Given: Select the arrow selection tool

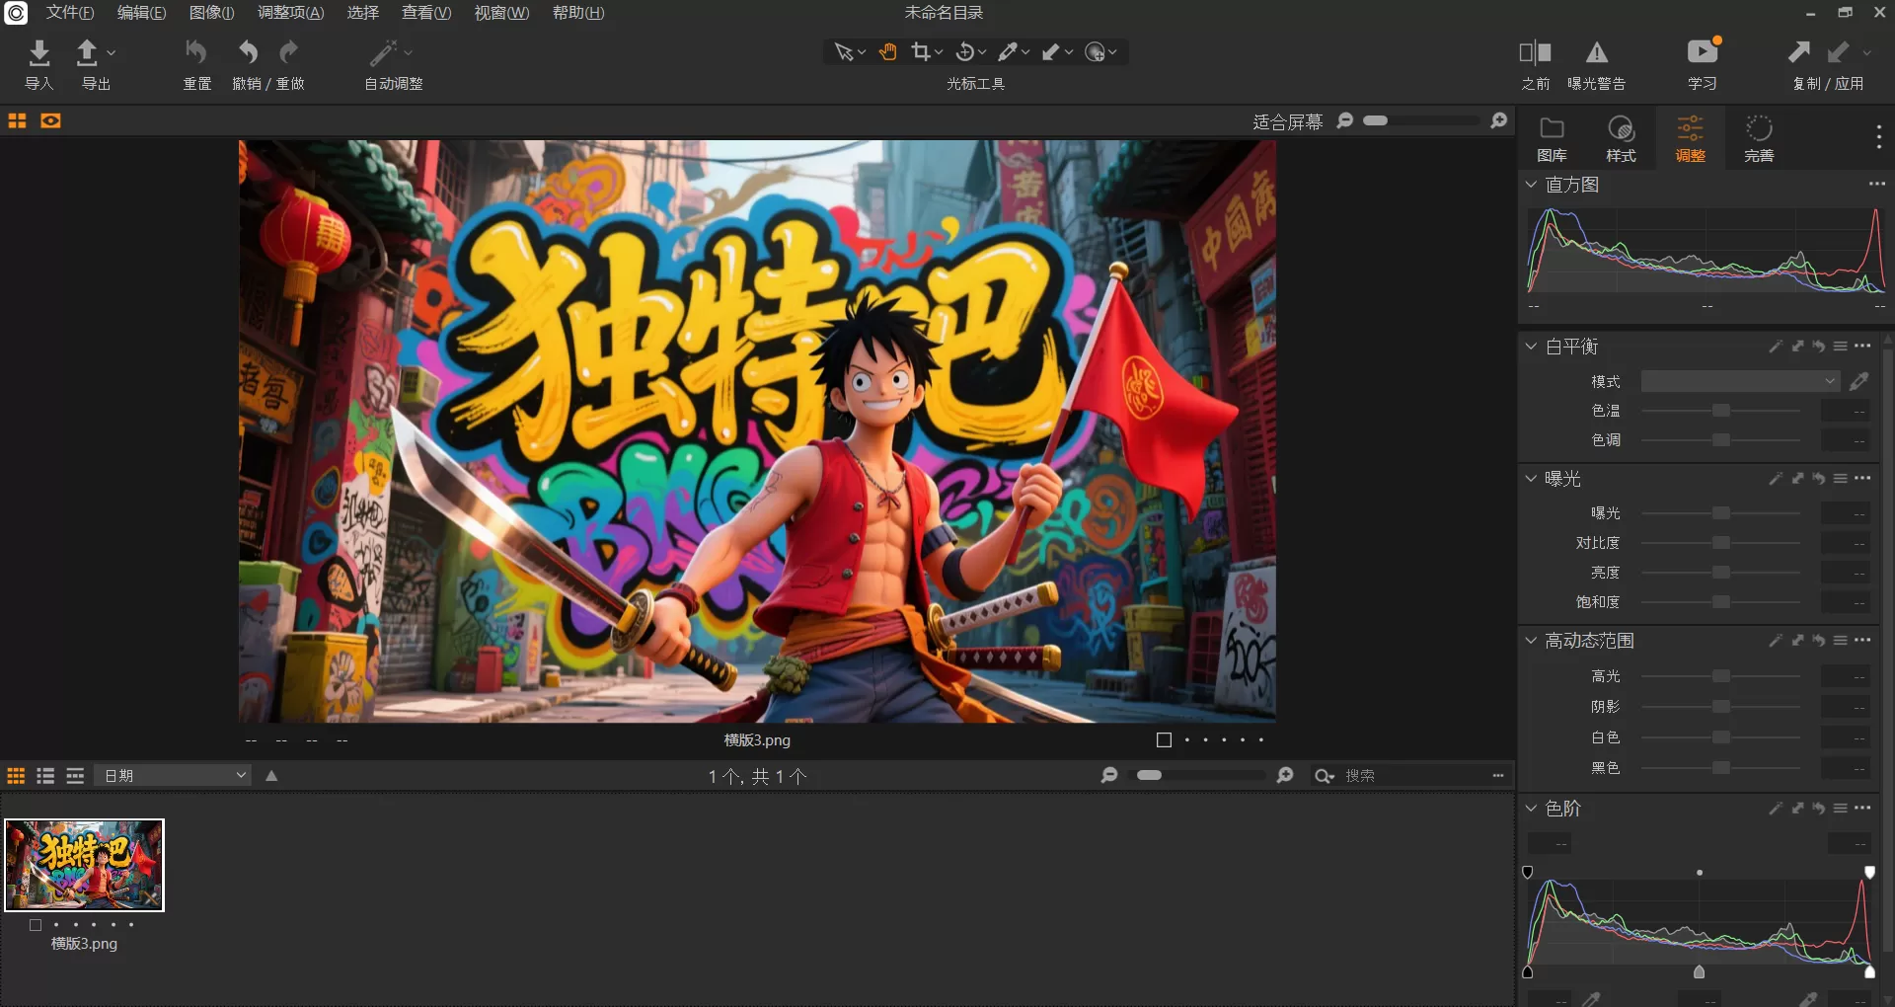Looking at the screenshot, I should 844,51.
